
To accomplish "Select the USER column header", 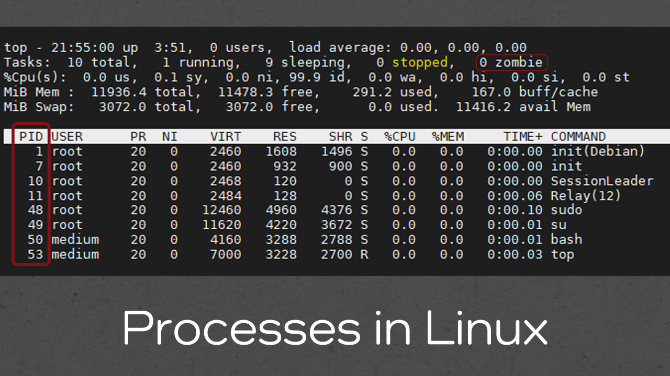I will (67, 137).
